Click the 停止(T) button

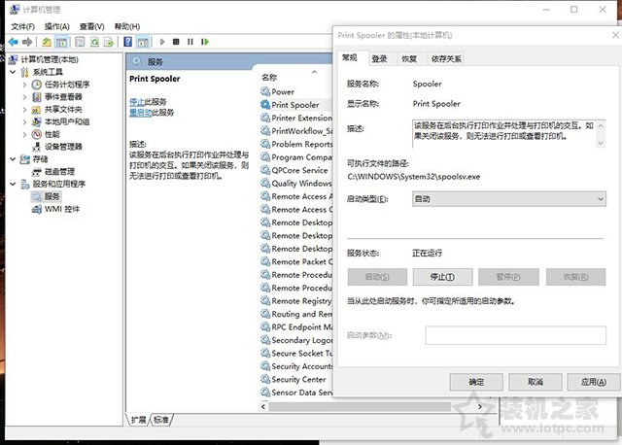[443, 277]
